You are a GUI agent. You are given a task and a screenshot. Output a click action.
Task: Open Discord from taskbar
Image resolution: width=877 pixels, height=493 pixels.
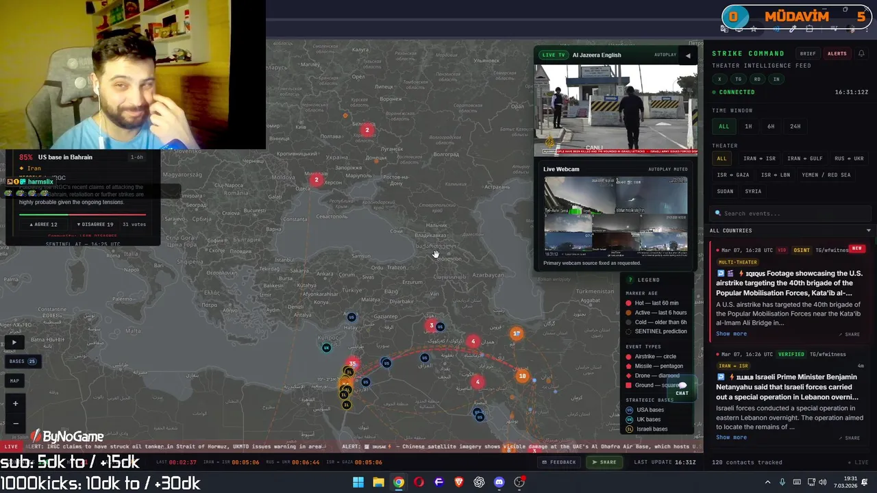pyautogui.click(x=499, y=482)
